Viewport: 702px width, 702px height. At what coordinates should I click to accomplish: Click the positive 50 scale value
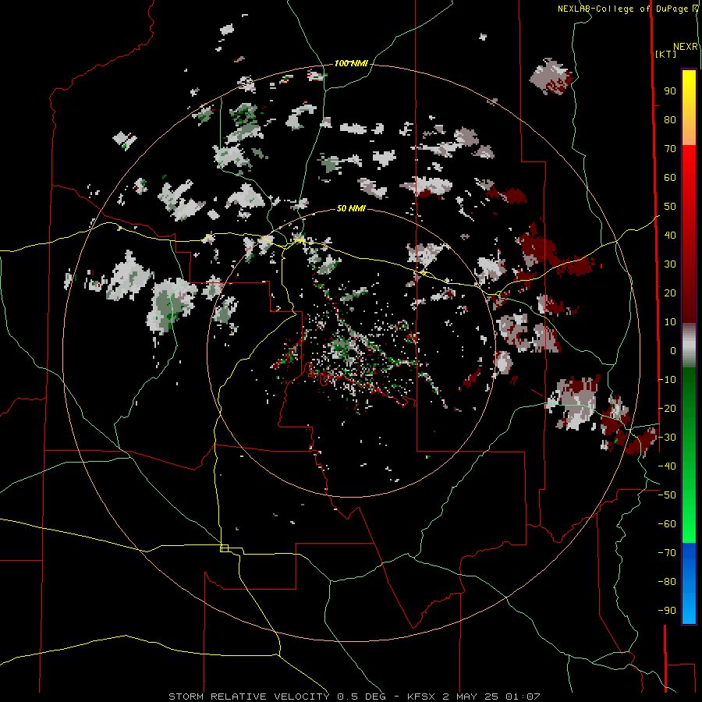click(670, 207)
